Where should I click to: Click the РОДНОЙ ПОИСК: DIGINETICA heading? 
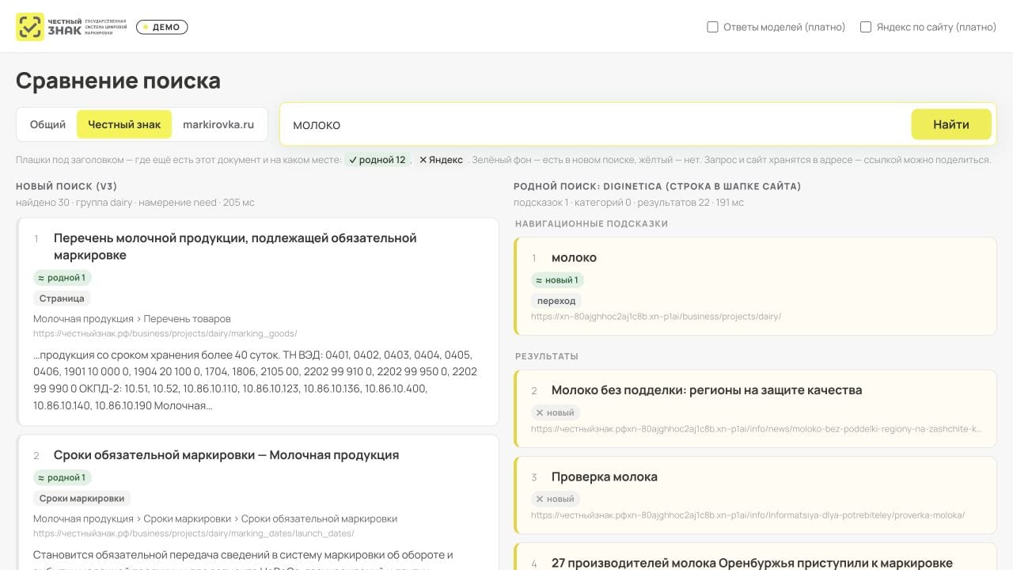pyautogui.click(x=658, y=187)
